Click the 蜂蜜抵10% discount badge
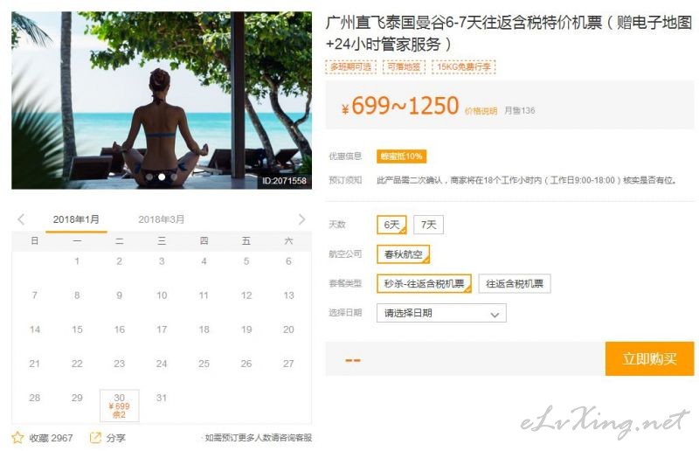Viewport: 699px width, 451px height. [401, 156]
